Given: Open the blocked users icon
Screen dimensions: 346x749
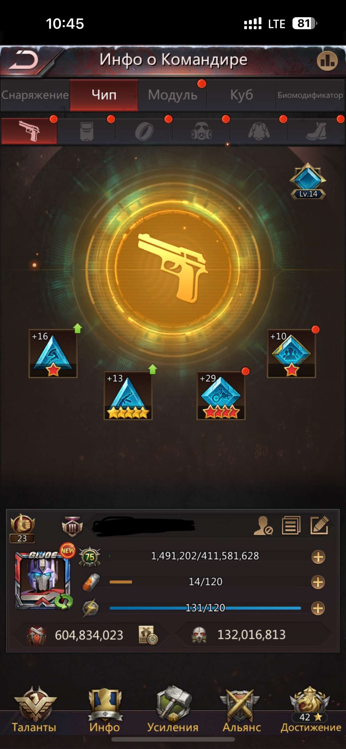Looking at the screenshot, I should (263, 525).
